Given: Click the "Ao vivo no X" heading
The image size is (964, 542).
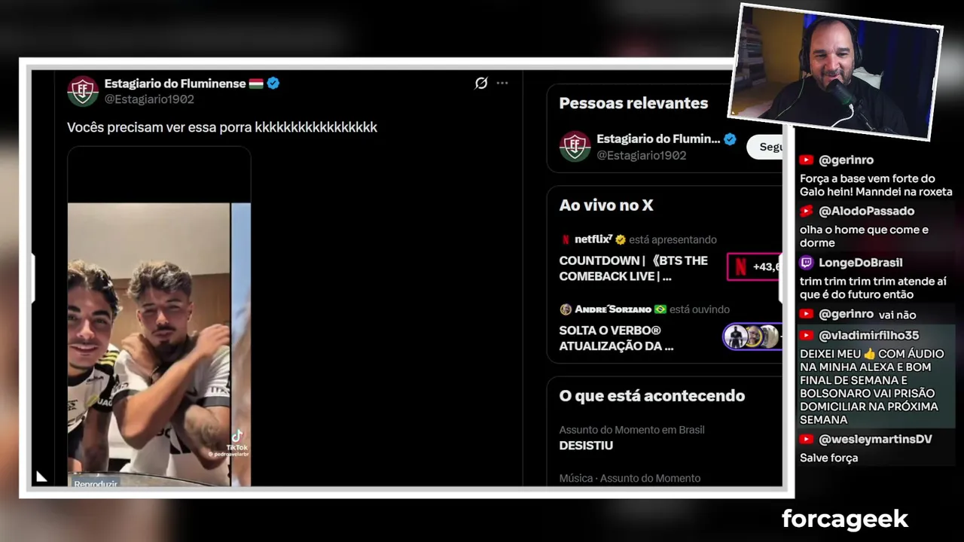Looking at the screenshot, I should 606,206.
